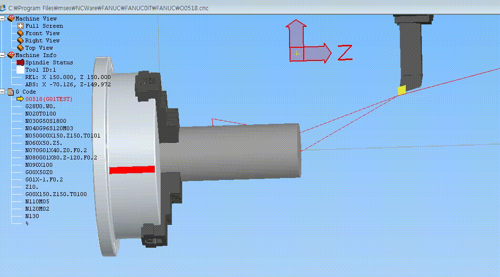Select Full Screen view

[44, 26]
